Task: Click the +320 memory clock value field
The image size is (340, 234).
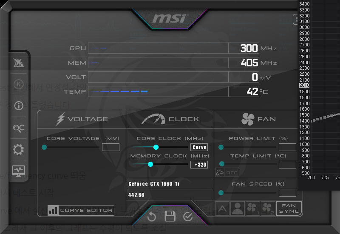Action: coord(199,165)
